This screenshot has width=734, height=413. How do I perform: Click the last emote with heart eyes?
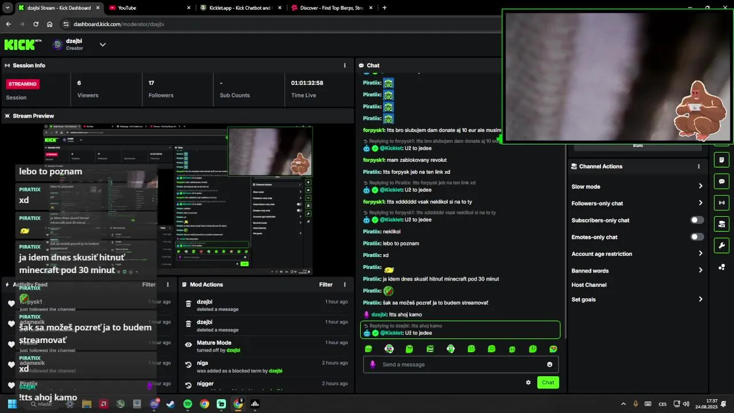pos(553,349)
